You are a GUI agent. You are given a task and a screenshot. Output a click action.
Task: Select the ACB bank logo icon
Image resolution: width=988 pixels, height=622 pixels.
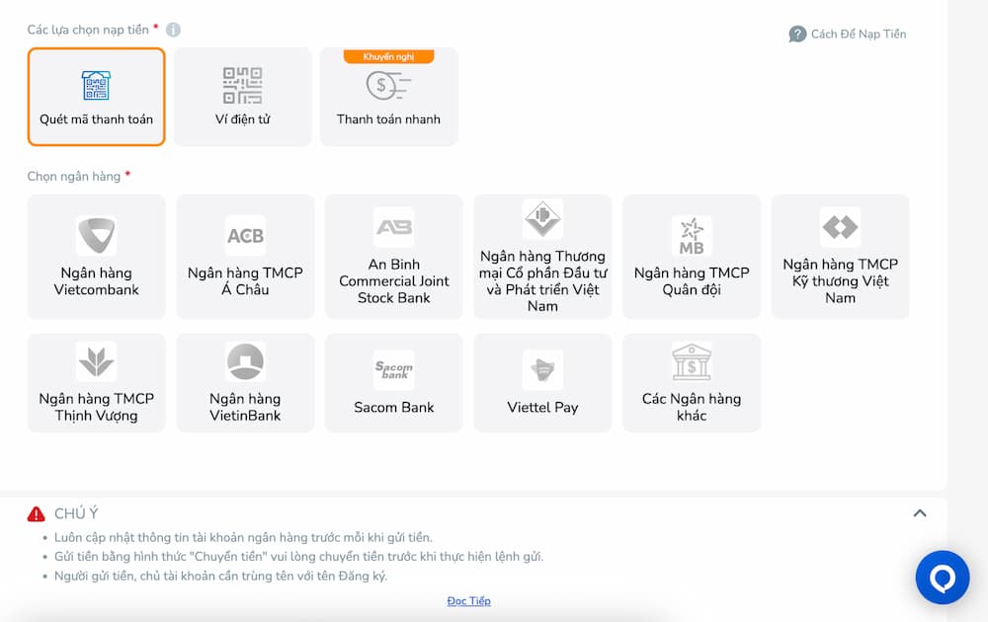[245, 236]
